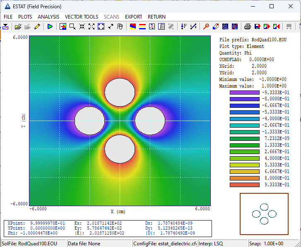Image resolution: width=301 pixels, height=247 pixels.
Task: Click the floppy disk save plot icon
Action: (257, 26)
